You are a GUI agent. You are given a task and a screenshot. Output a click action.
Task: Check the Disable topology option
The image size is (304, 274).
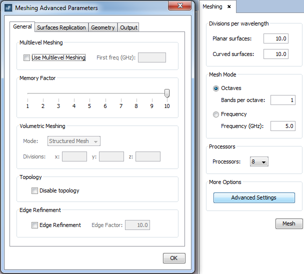[x=35, y=190]
